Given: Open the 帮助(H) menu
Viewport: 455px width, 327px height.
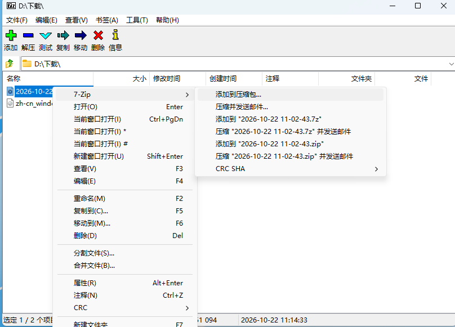Looking at the screenshot, I should click(167, 20).
